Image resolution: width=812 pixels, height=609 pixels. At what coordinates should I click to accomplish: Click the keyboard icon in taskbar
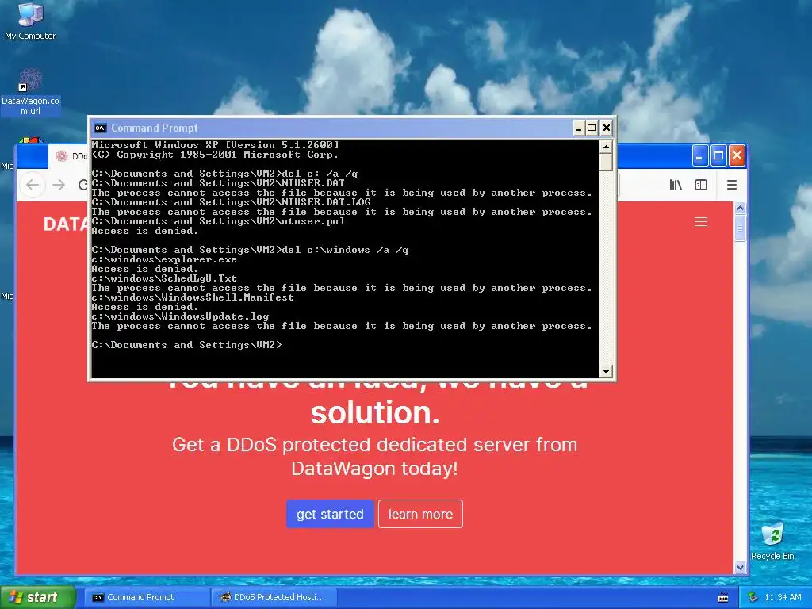click(723, 598)
